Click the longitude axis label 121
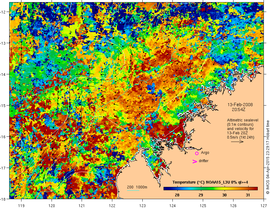The height and width of the screenshot is (208, 270). 82,206
